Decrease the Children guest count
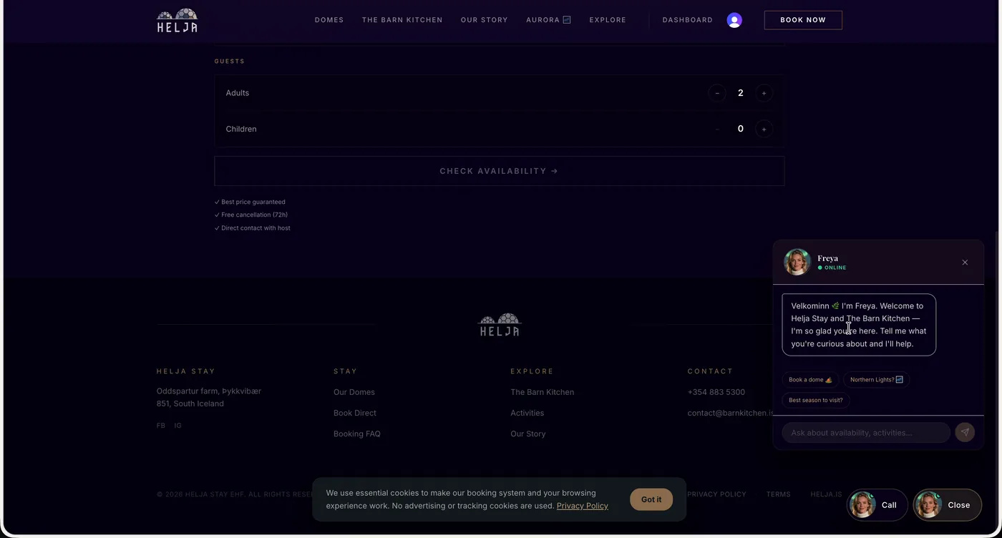The height and width of the screenshot is (538, 1002). pos(716,129)
